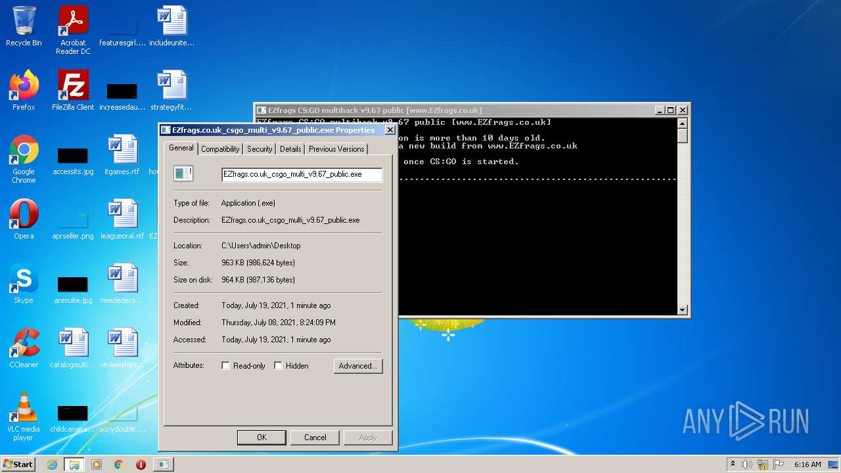Click the console window scroll up arrow
This screenshot has height=473, width=841.
[x=682, y=124]
